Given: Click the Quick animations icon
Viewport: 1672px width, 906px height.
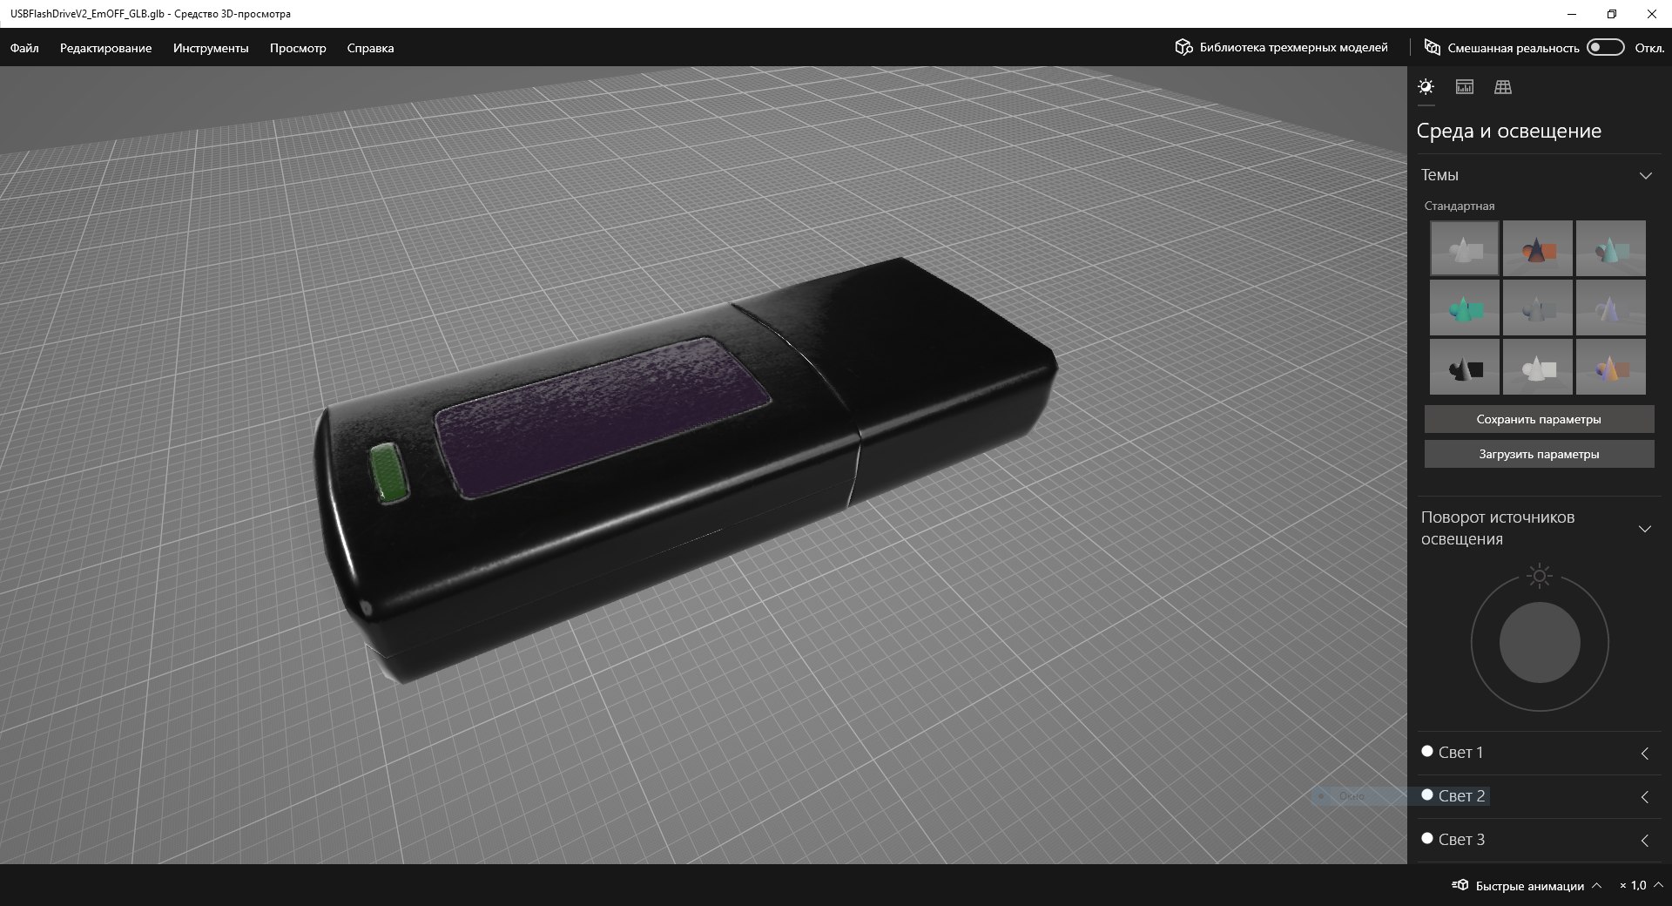Looking at the screenshot, I should [1460, 885].
